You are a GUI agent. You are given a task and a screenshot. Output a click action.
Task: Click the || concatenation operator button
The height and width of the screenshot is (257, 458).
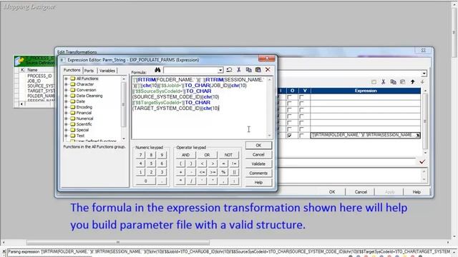(x=234, y=172)
